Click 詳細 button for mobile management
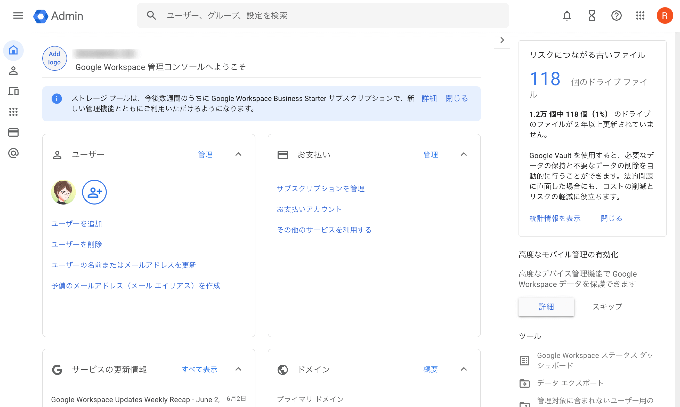The width and height of the screenshot is (680, 407). click(546, 307)
